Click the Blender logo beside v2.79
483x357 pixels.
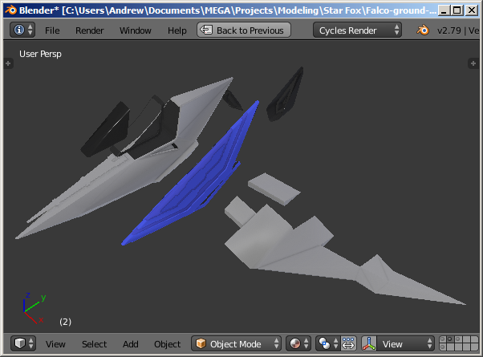pyautogui.click(x=423, y=30)
